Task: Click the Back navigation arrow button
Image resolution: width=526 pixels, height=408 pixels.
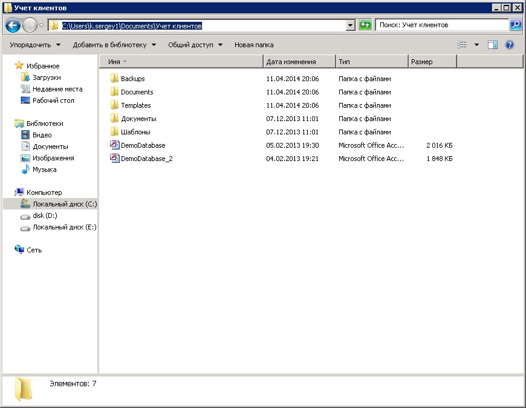Action: pyautogui.click(x=13, y=25)
